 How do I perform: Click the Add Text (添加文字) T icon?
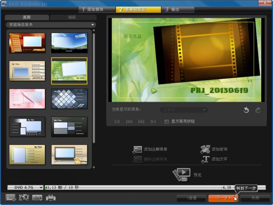(205, 159)
